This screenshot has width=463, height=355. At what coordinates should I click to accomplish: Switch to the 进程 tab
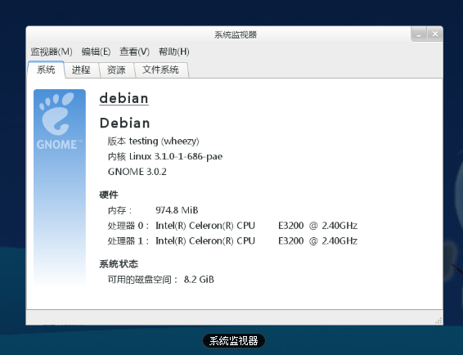81,70
